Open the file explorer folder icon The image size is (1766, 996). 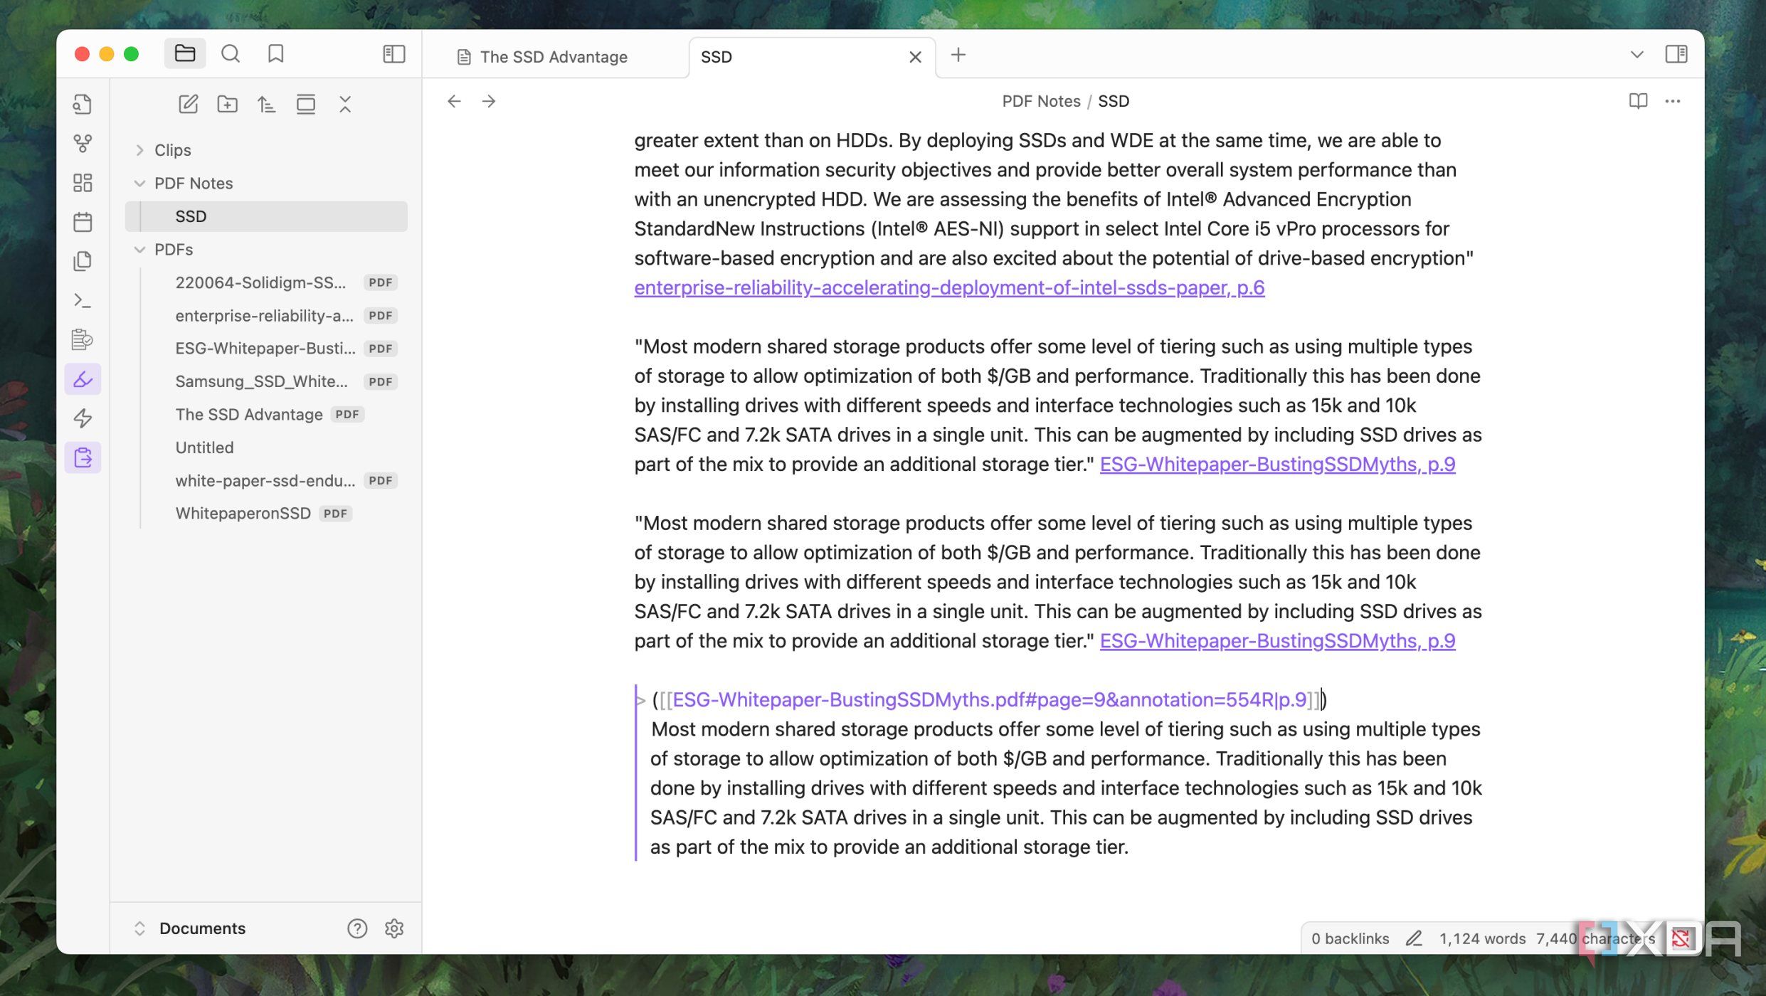click(185, 53)
